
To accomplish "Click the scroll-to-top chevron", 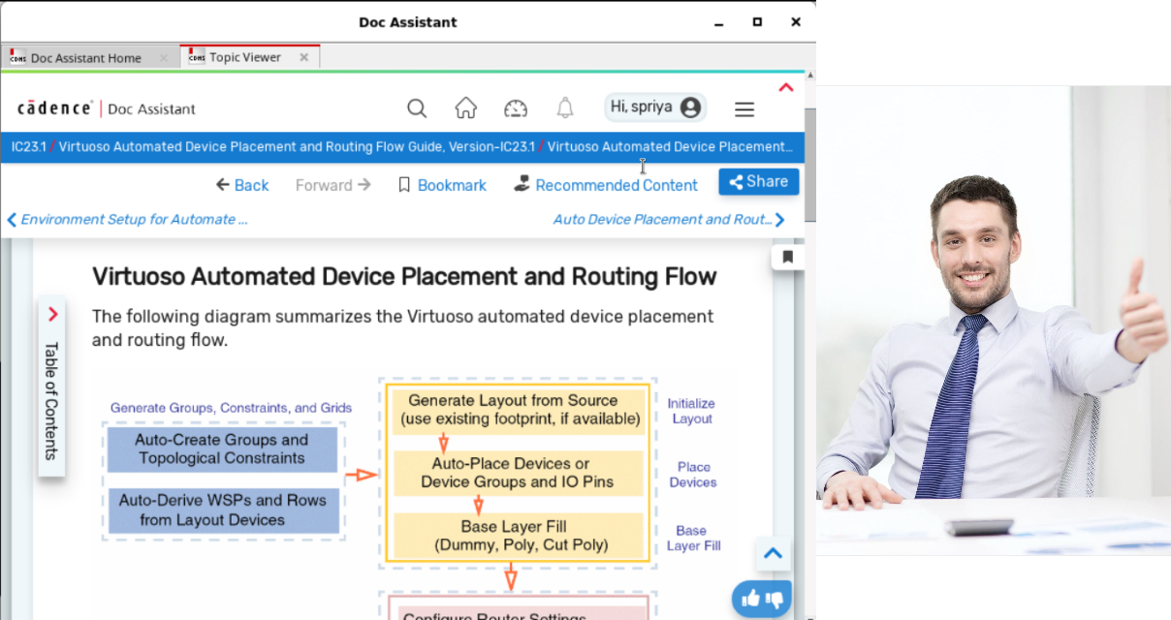I will [773, 553].
